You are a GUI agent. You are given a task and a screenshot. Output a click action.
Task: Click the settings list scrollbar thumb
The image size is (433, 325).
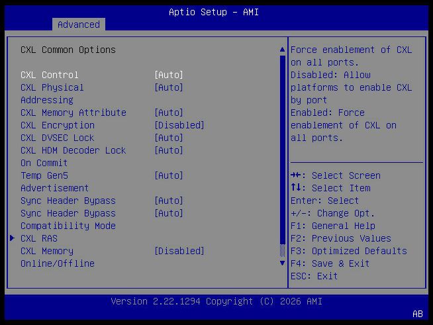282,150
